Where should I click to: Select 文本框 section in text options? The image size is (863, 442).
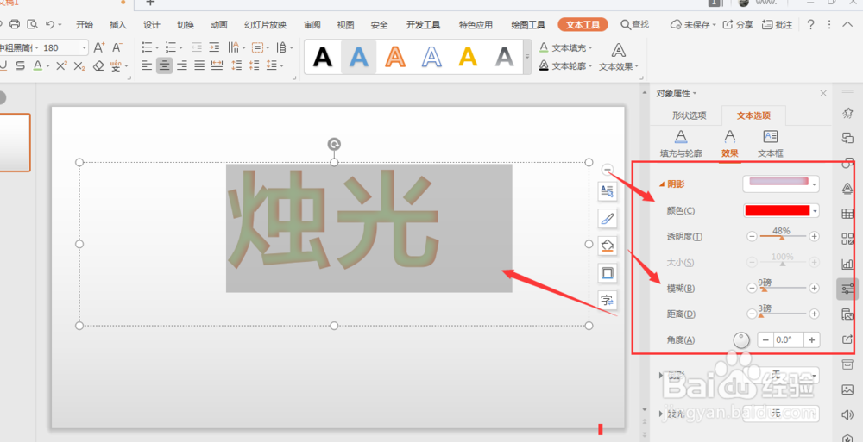click(770, 145)
